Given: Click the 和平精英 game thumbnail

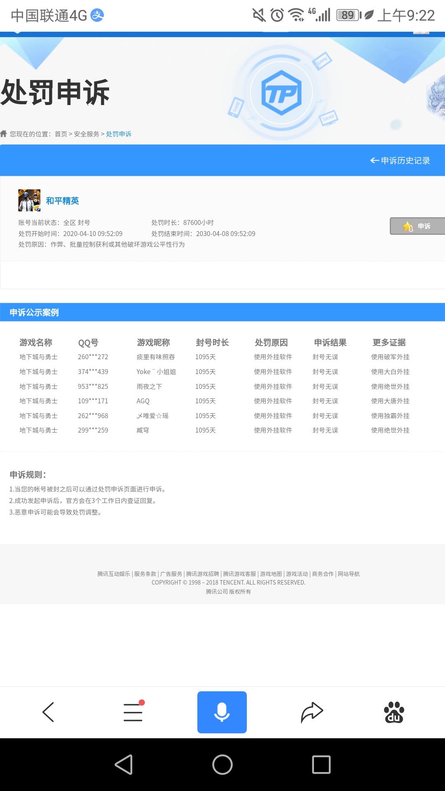Looking at the screenshot, I should coord(29,200).
